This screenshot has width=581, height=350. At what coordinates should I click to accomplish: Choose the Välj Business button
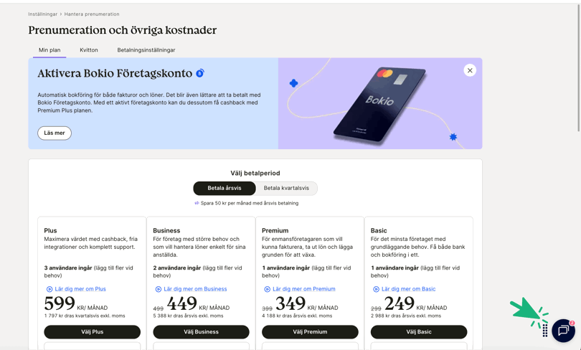(201, 332)
